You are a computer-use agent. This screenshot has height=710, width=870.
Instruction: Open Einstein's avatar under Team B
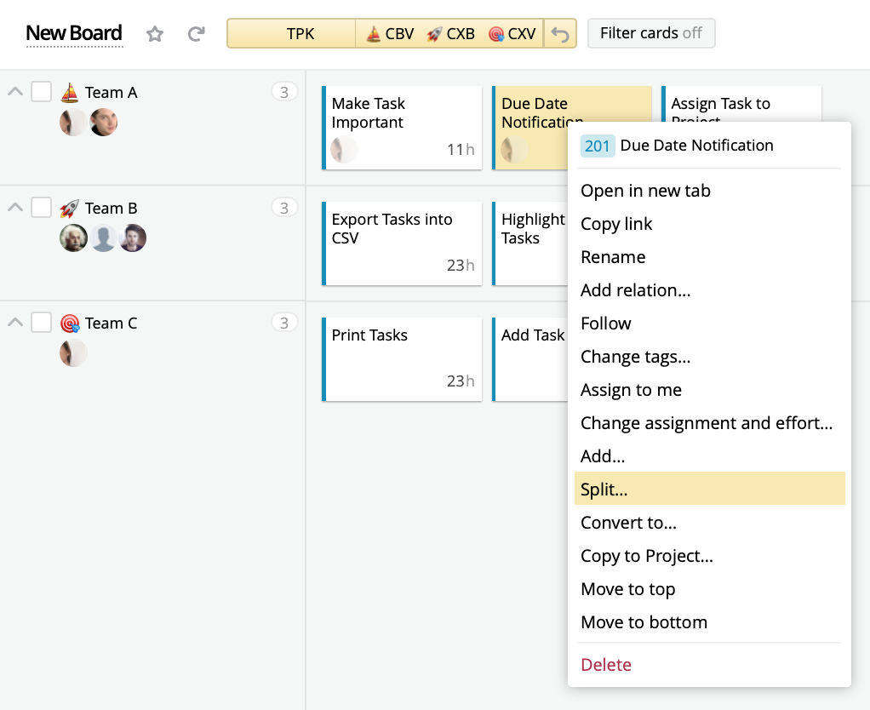click(74, 238)
